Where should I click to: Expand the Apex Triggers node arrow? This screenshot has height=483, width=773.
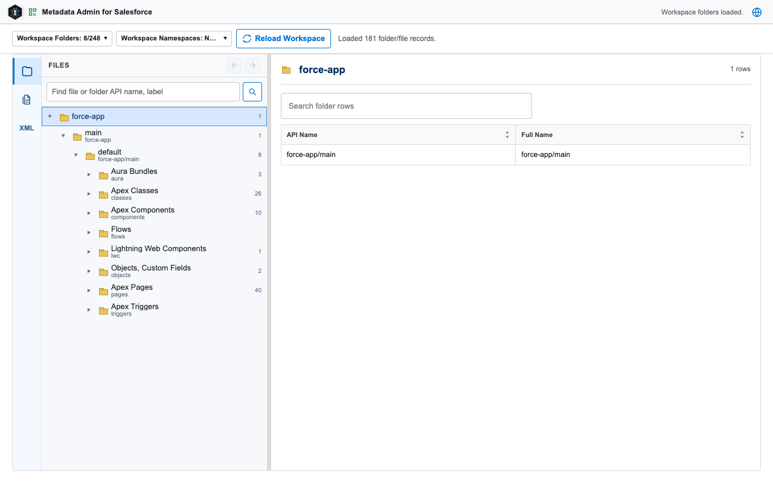click(x=89, y=310)
